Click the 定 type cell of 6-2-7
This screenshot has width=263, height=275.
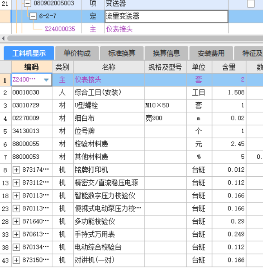(x=93, y=16)
